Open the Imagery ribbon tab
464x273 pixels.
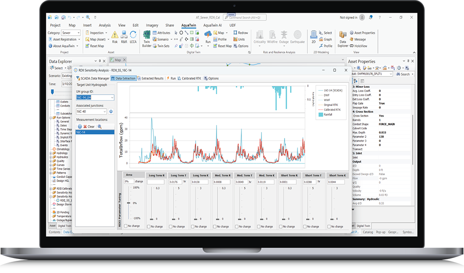click(x=152, y=25)
